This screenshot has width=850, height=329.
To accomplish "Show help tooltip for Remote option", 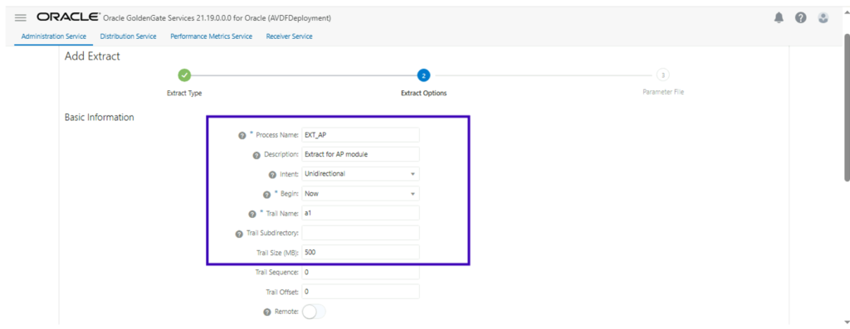I will pos(266,312).
